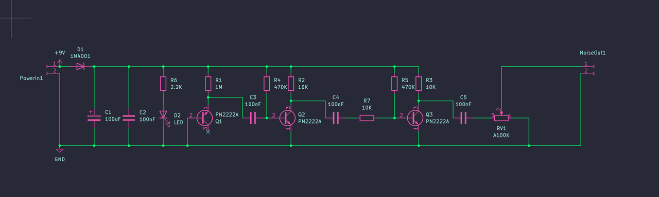Select the D1 diode symbol
This screenshot has height=197, width=659.
coord(80,67)
